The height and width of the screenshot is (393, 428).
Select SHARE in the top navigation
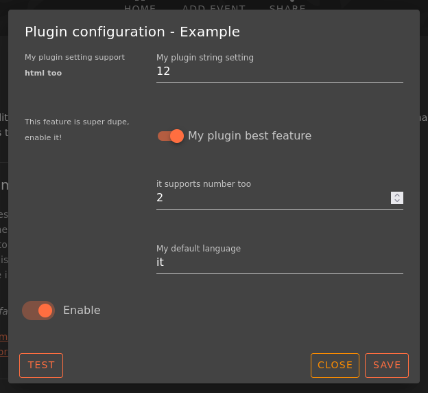tap(287, 8)
